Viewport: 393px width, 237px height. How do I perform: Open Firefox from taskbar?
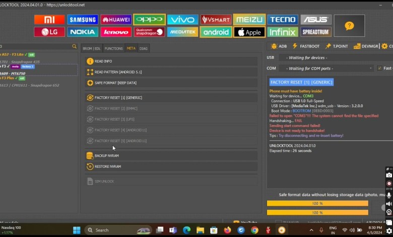pos(227,230)
